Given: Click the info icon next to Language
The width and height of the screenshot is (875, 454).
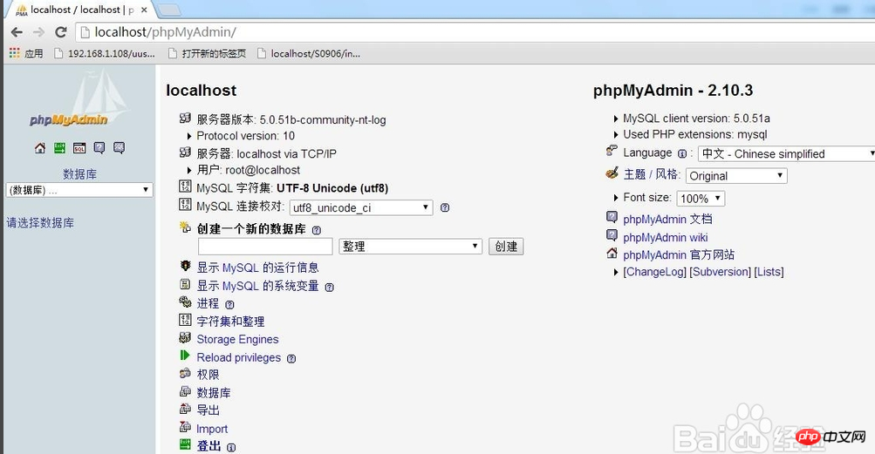Looking at the screenshot, I should [x=681, y=153].
